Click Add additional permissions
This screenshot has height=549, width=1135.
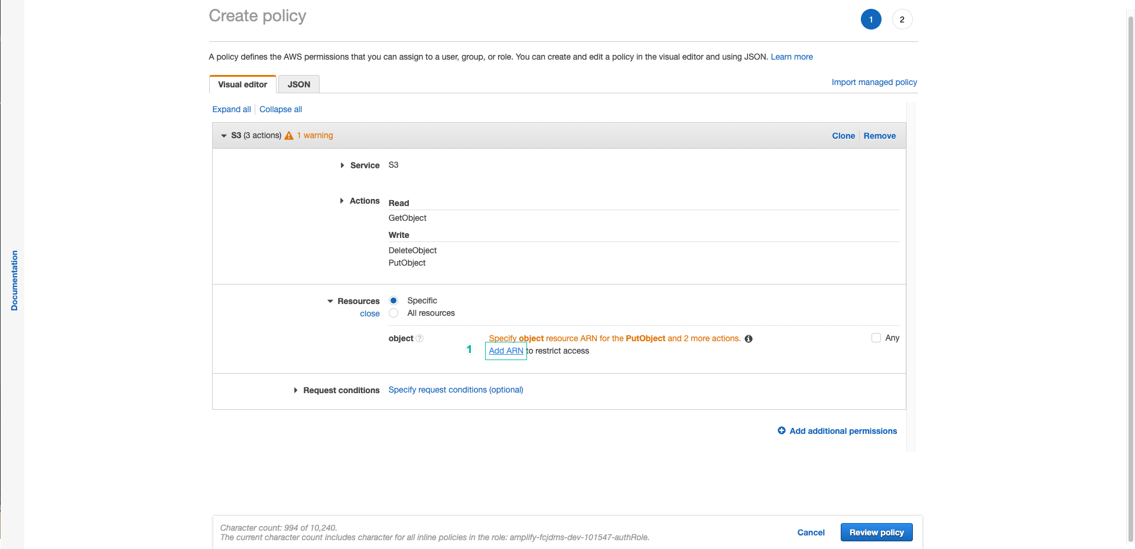pos(843,431)
